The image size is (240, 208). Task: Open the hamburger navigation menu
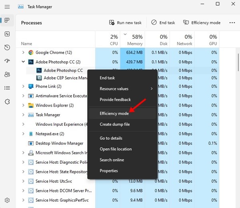(7, 7)
